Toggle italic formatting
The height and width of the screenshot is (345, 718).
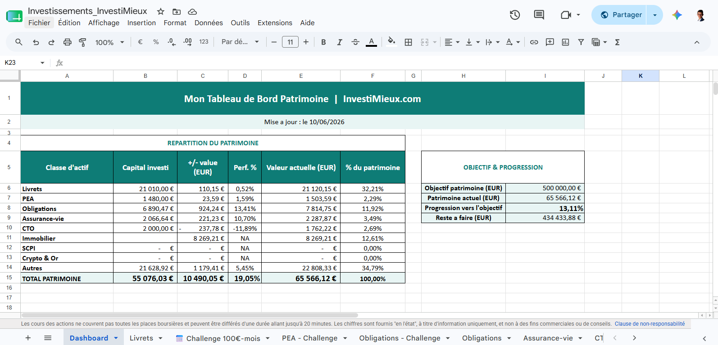340,42
